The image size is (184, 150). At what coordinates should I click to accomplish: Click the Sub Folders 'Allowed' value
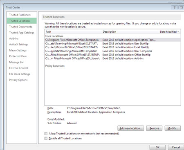click(x=72, y=123)
